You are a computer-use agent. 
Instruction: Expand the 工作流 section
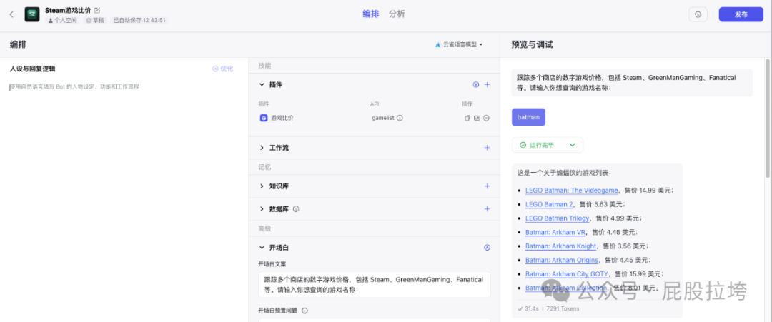click(x=262, y=148)
